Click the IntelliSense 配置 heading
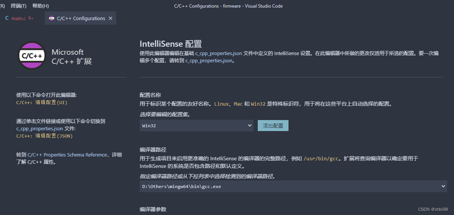454x215 pixels. [x=170, y=44]
